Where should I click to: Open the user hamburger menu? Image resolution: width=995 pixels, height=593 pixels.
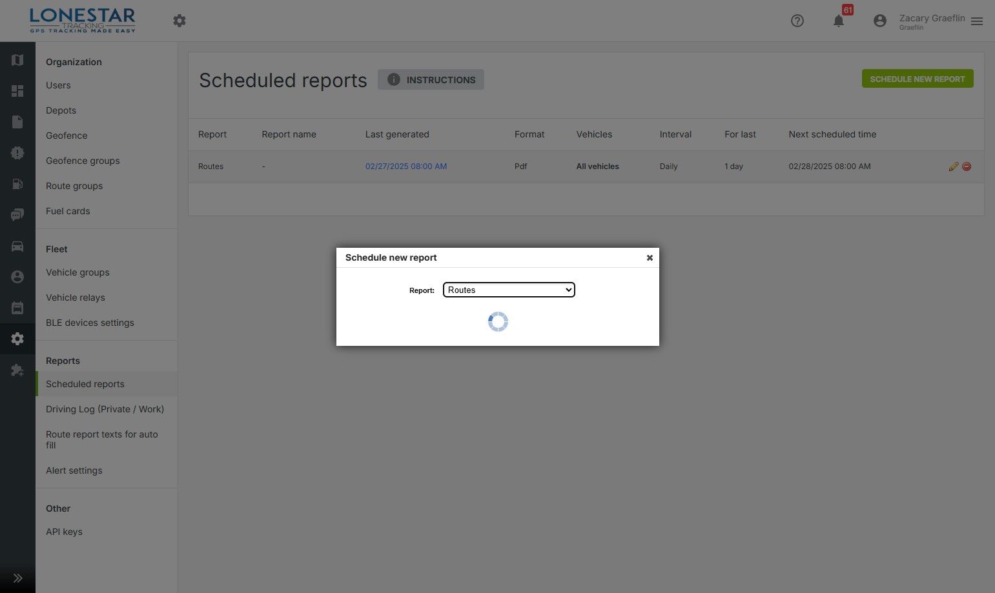pos(977,21)
